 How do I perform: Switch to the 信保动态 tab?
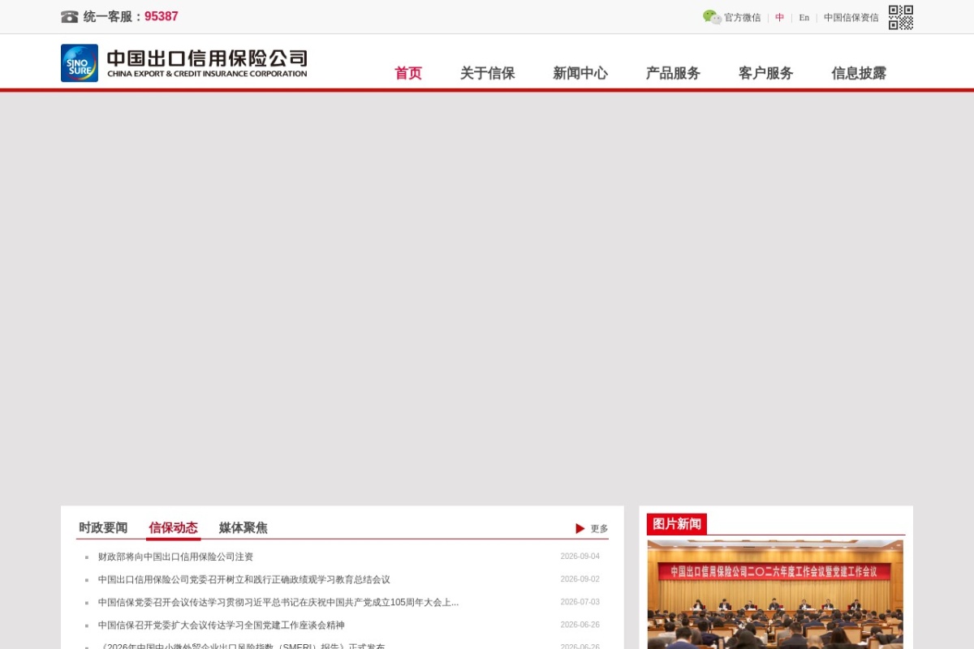tap(173, 527)
